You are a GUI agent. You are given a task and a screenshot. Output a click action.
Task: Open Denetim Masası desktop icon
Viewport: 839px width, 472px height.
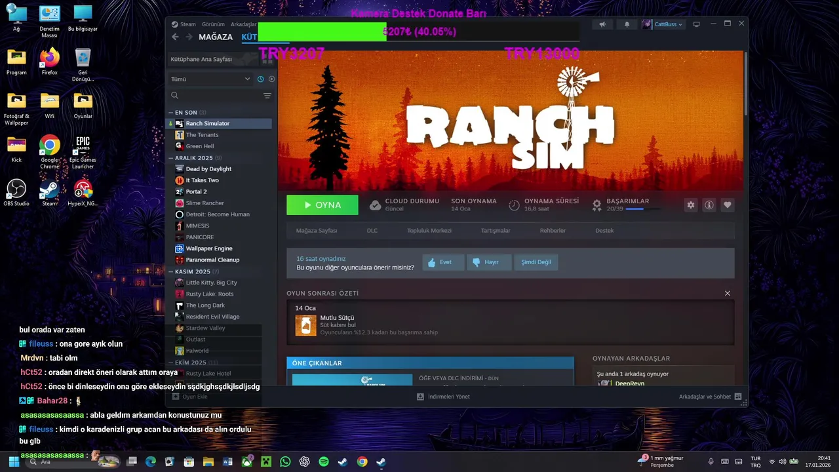click(x=50, y=22)
